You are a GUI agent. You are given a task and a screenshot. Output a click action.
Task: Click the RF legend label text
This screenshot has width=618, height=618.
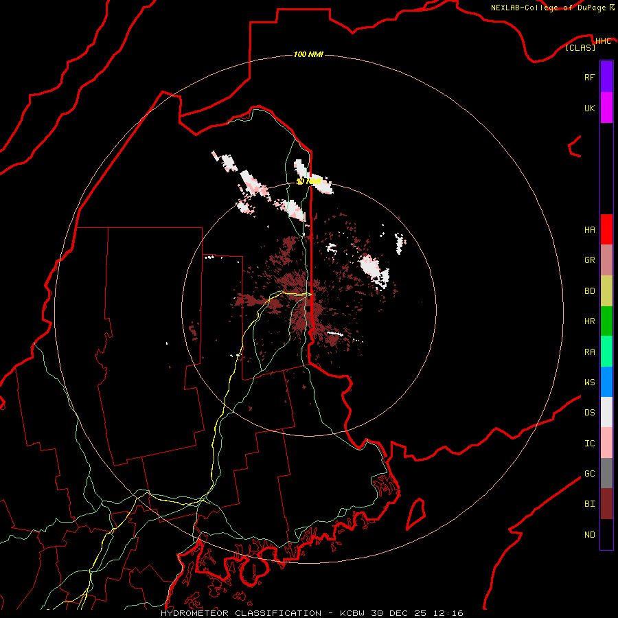(589, 78)
